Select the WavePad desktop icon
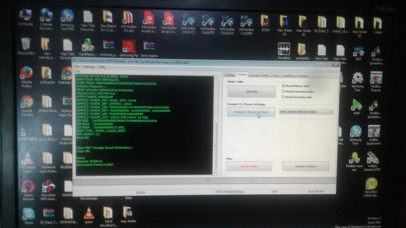 (x=284, y=51)
